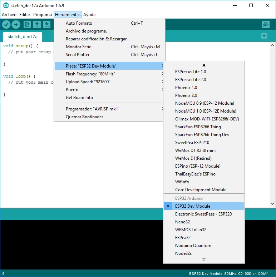
Task: Choose Noduino Quantum board
Action: (204, 246)
